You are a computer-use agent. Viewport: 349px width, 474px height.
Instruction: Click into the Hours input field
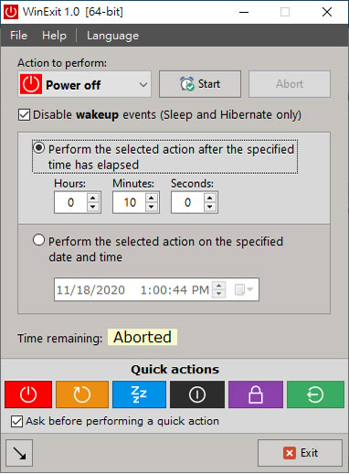[71, 202]
